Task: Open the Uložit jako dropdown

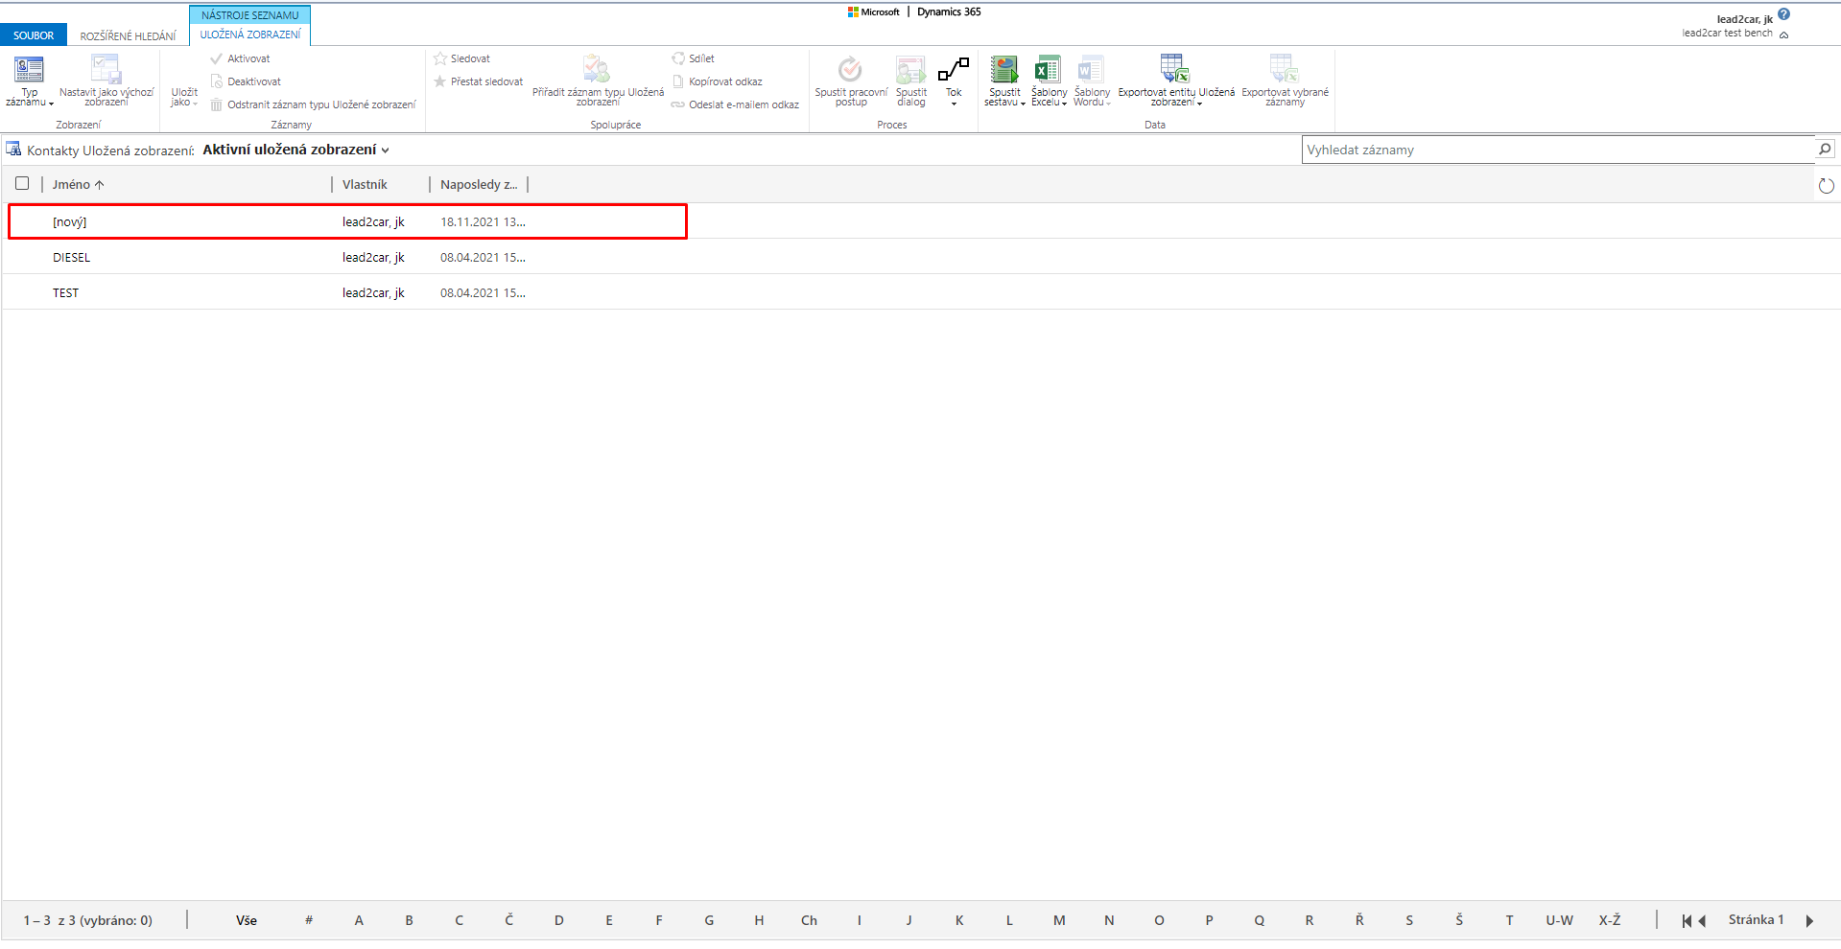Action: pos(184,97)
